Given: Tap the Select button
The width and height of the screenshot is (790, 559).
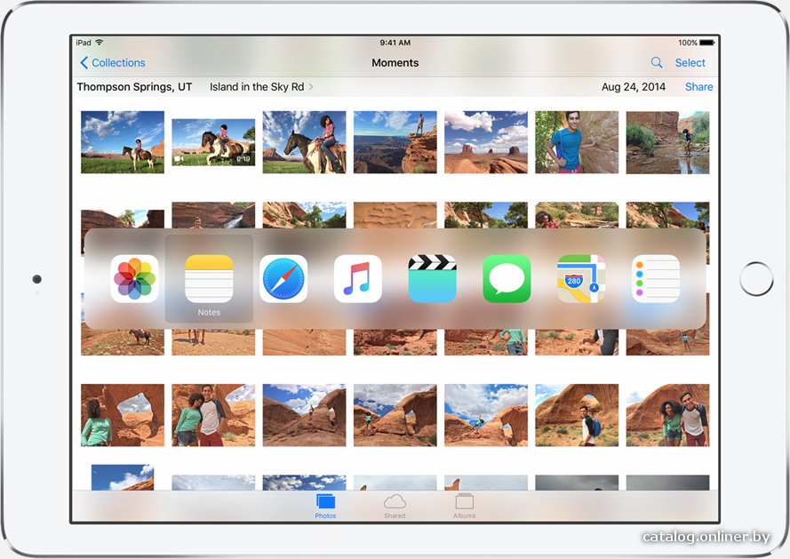Looking at the screenshot, I should (690, 62).
